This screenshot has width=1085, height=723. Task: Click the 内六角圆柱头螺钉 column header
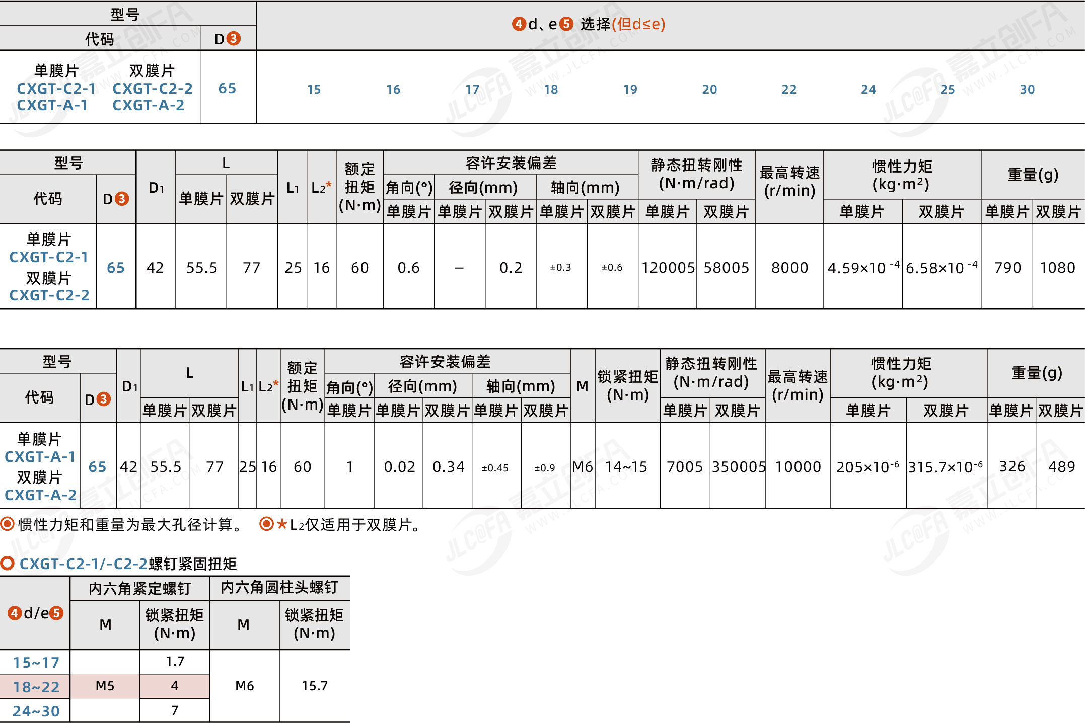279,587
